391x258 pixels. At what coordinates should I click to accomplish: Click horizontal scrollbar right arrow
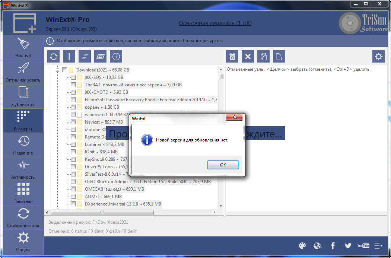(x=214, y=212)
